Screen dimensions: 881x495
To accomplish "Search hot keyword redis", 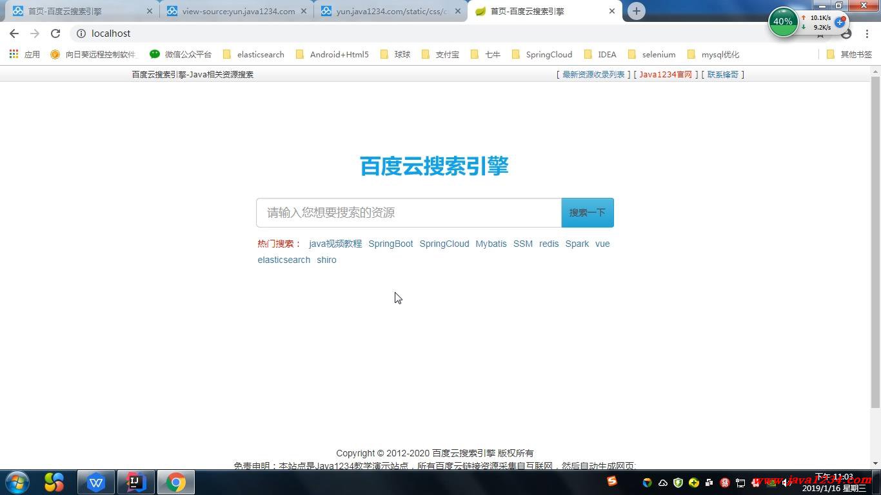I will tap(549, 244).
